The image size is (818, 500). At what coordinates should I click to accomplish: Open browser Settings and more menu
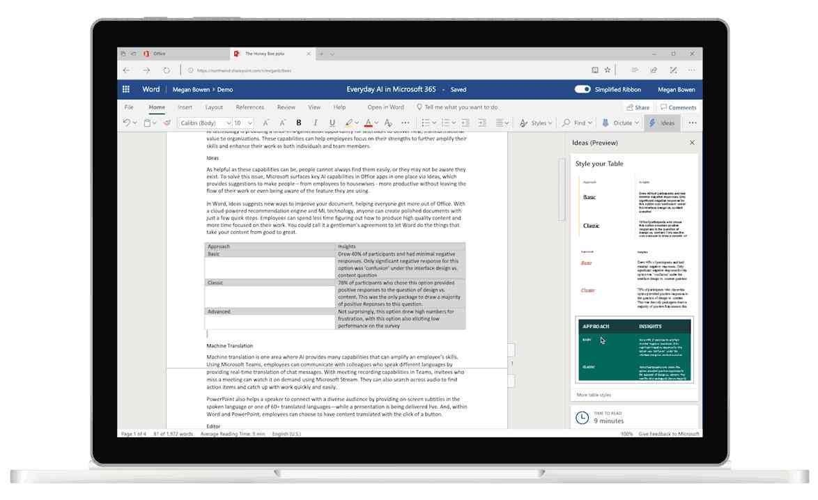[x=692, y=70]
